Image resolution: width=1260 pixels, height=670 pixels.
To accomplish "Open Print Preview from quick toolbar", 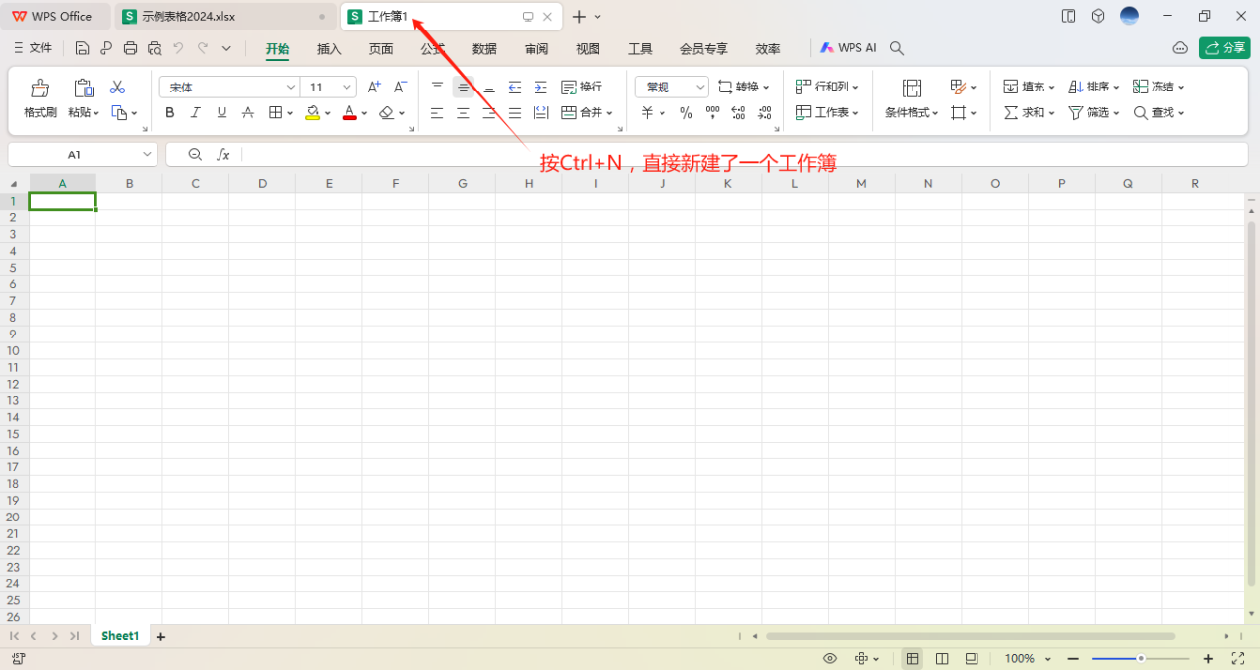I will click(155, 48).
